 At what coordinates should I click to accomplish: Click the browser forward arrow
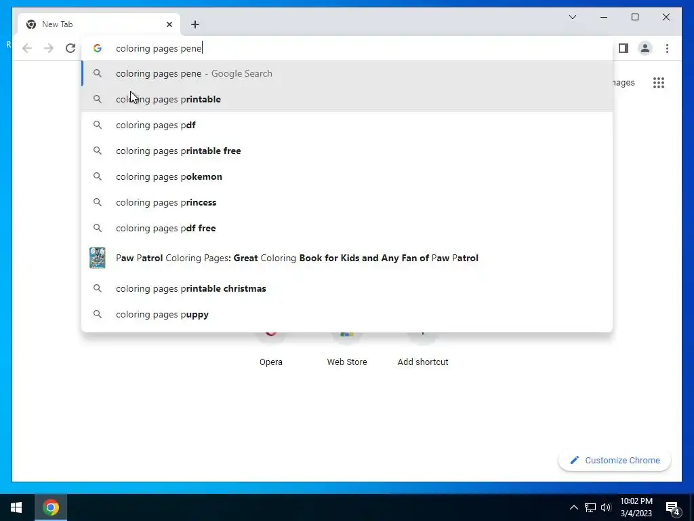click(x=49, y=48)
